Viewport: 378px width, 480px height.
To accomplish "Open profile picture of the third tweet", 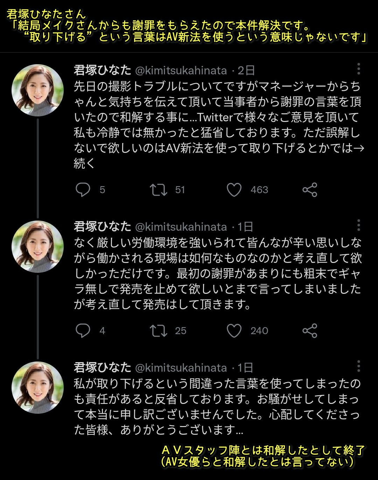I will click(x=37, y=387).
